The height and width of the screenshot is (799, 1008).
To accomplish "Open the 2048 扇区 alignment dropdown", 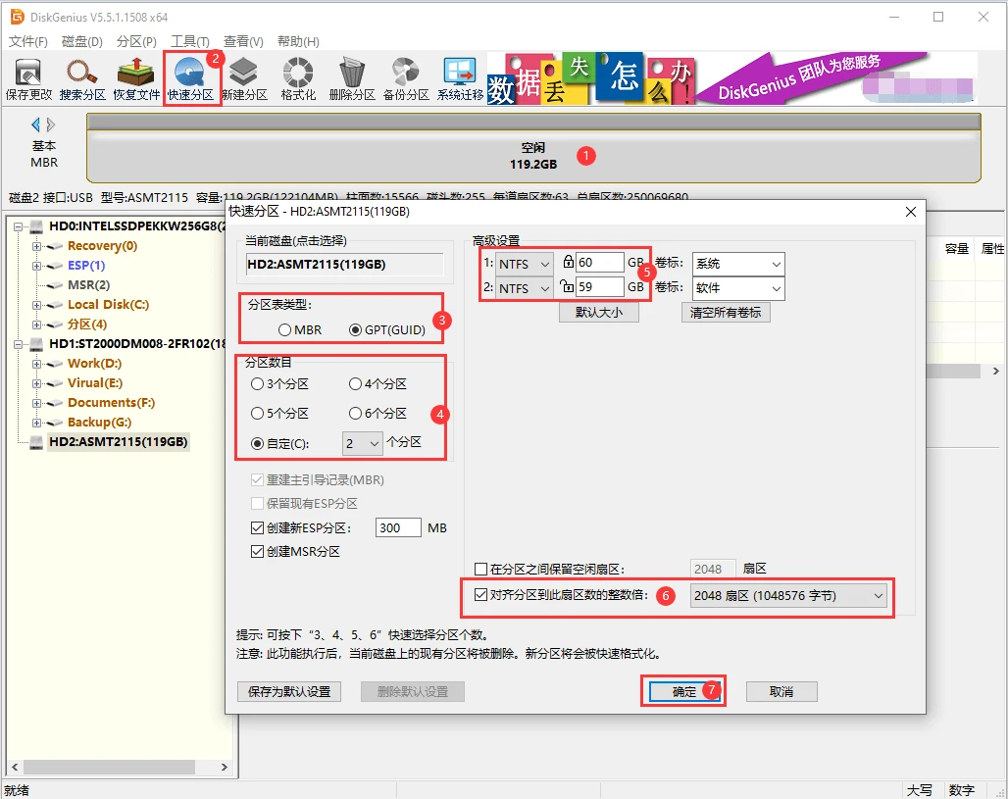I will pyautogui.click(x=789, y=597).
